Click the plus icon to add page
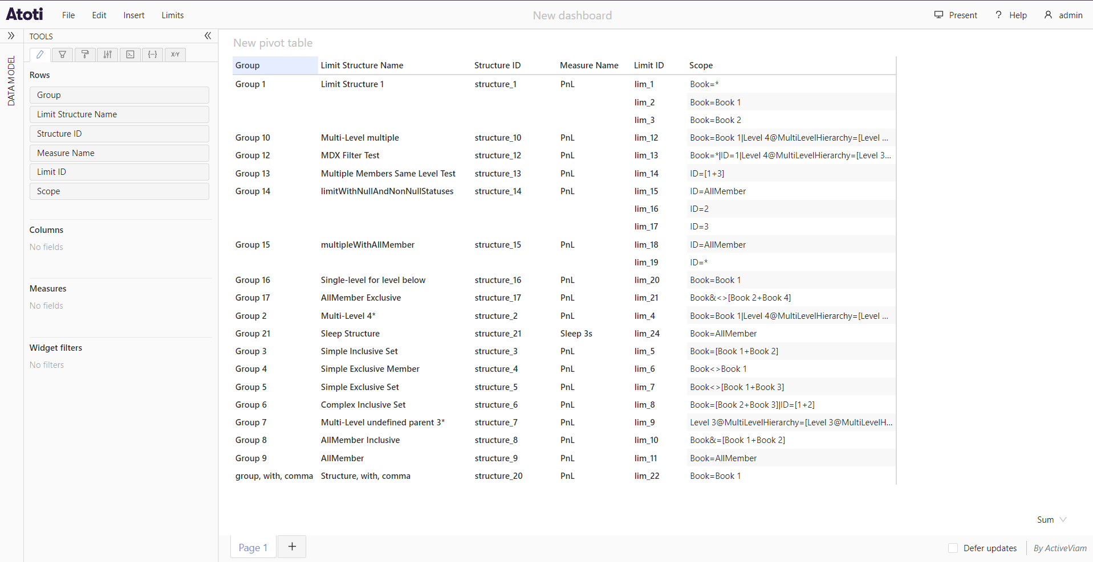This screenshot has width=1093, height=562. (x=292, y=547)
